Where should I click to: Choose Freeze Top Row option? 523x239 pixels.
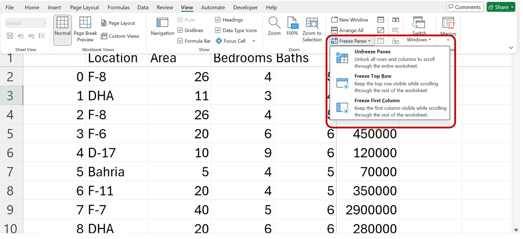coord(390,83)
